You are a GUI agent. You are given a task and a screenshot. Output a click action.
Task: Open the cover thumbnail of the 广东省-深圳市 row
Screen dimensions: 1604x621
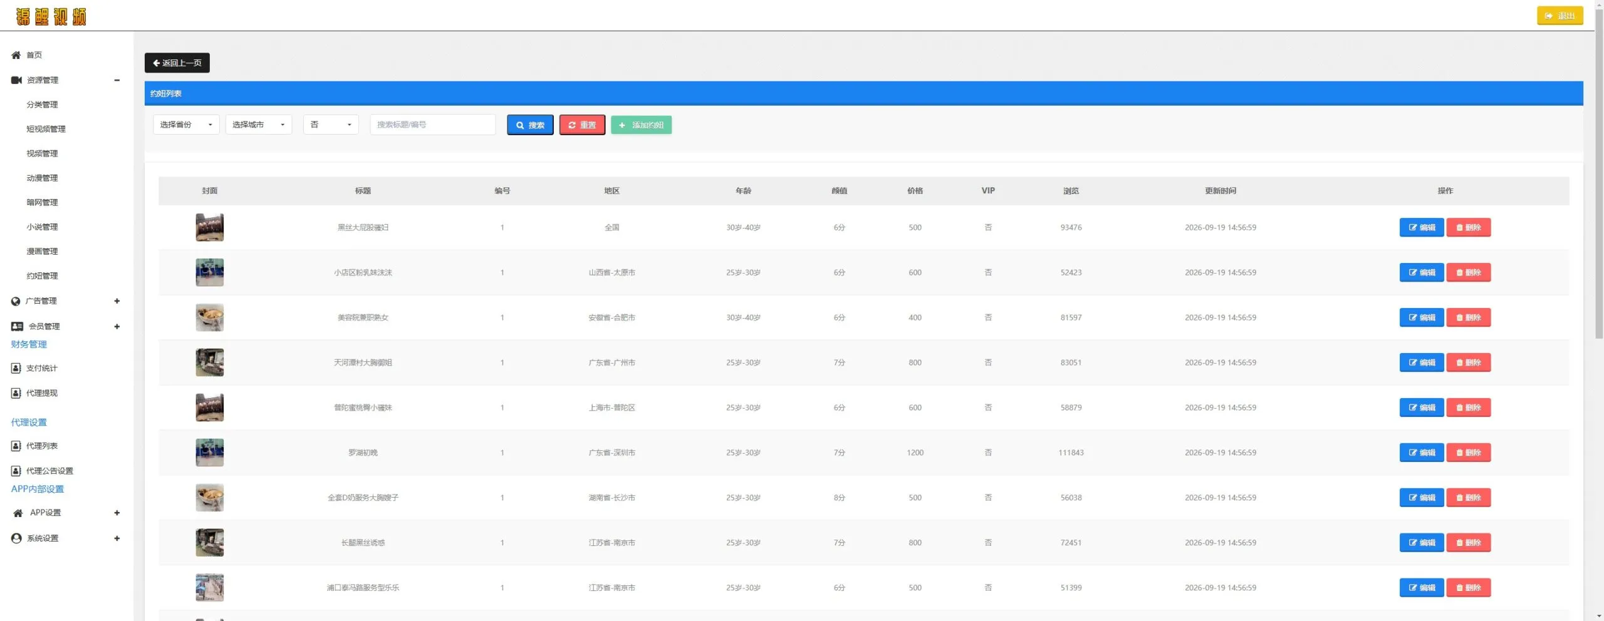209,453
